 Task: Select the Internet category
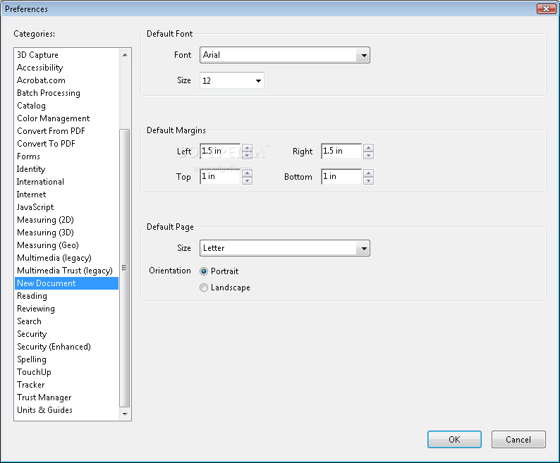(x=66, y=195)
